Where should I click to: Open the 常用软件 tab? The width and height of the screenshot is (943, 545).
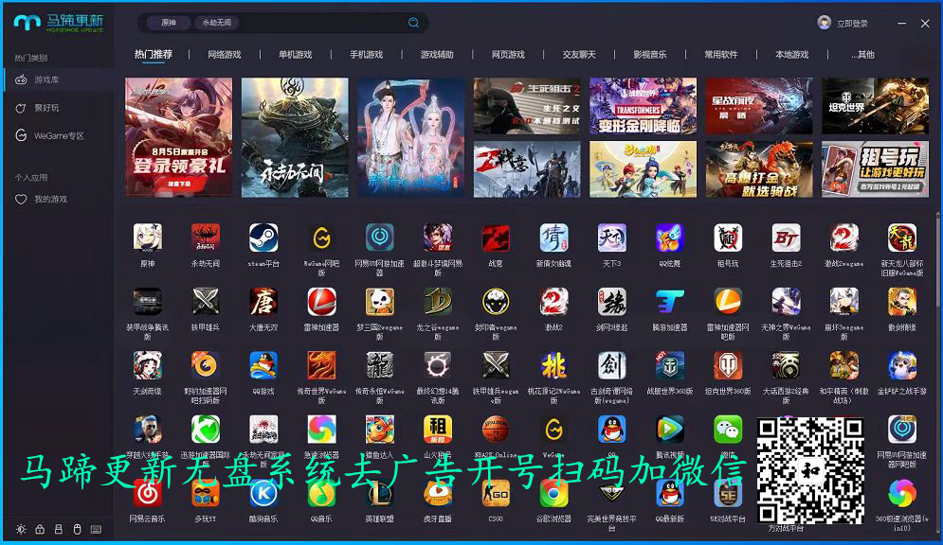pyautogui.click(x=721, y=55)
